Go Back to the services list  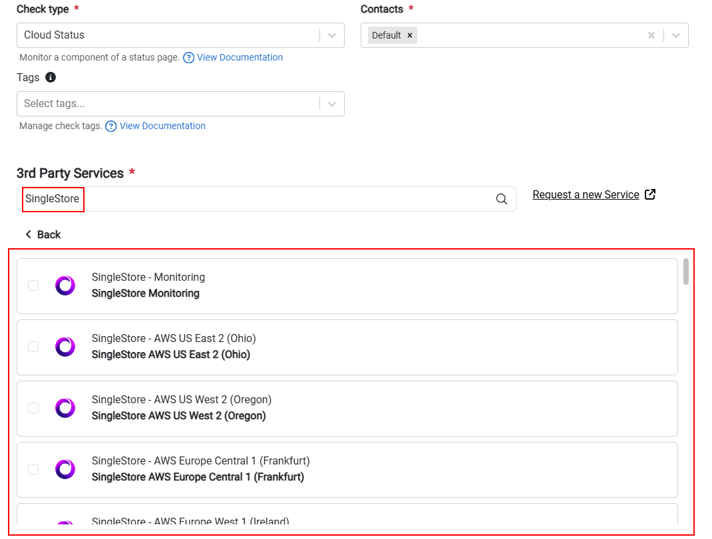(x=43, y=235)
